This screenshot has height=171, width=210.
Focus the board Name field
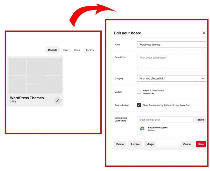click(x=171, y=45)
